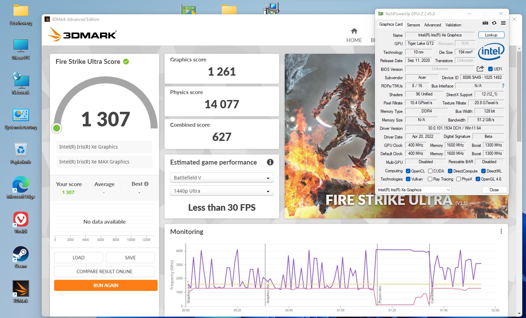Toggle DirectCompute checkbox
The image size is (526, 318).
click(450, 171)
